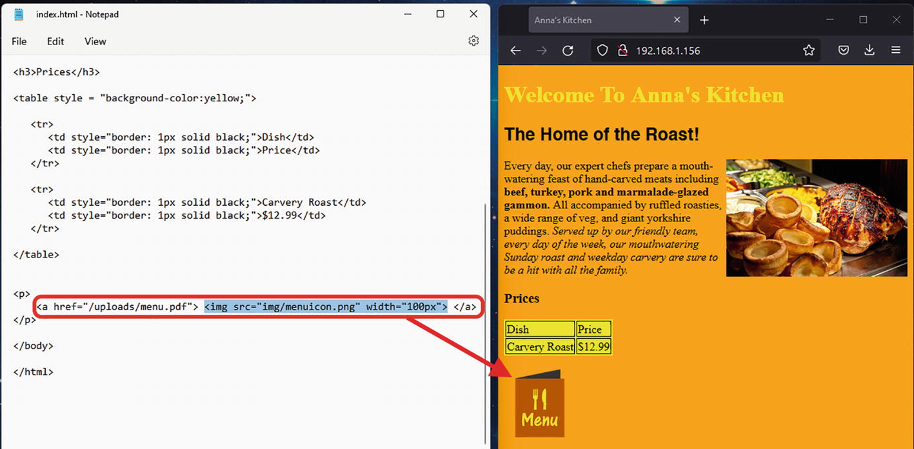Image resolution: width=914 pixels, height=449 pixels.
Task: Open a new browser tab
Action: (x=704, y=20)
